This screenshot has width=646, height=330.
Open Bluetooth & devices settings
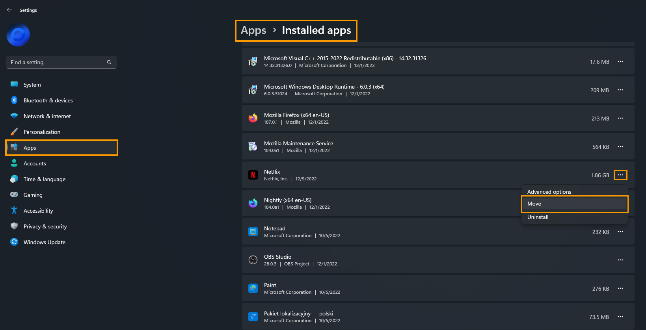click(x=61, y=100)
